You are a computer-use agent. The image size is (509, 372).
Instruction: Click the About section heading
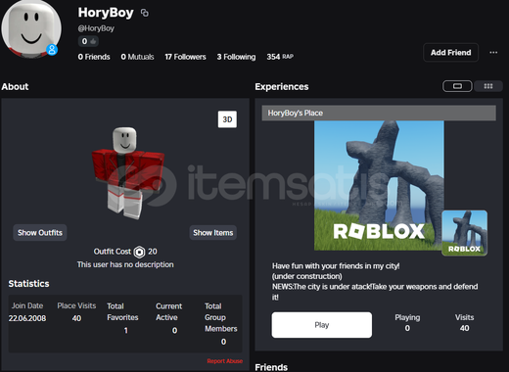(15, 87)
